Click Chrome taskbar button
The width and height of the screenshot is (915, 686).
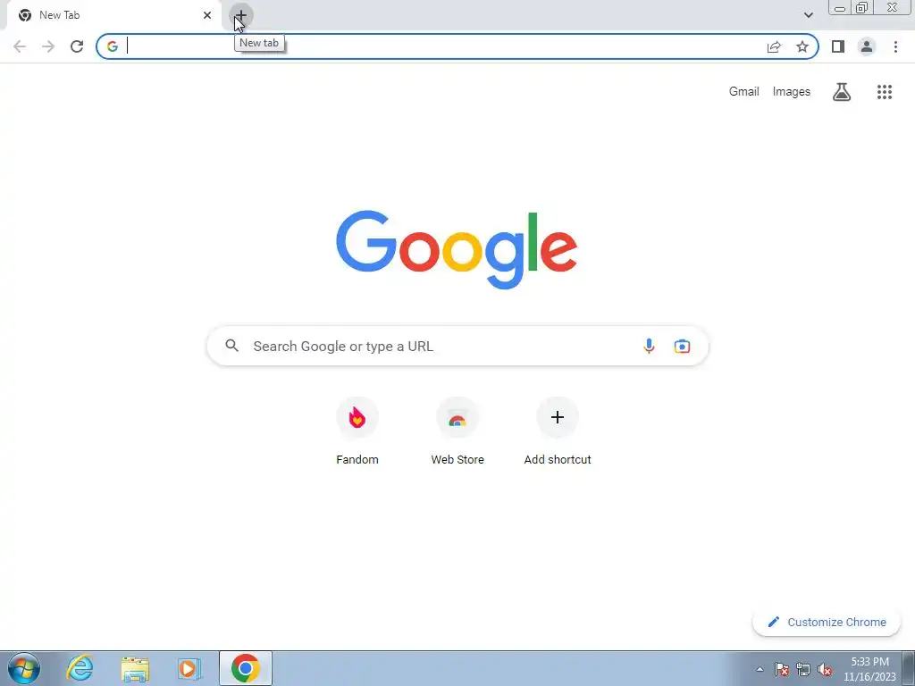(246, 668)
